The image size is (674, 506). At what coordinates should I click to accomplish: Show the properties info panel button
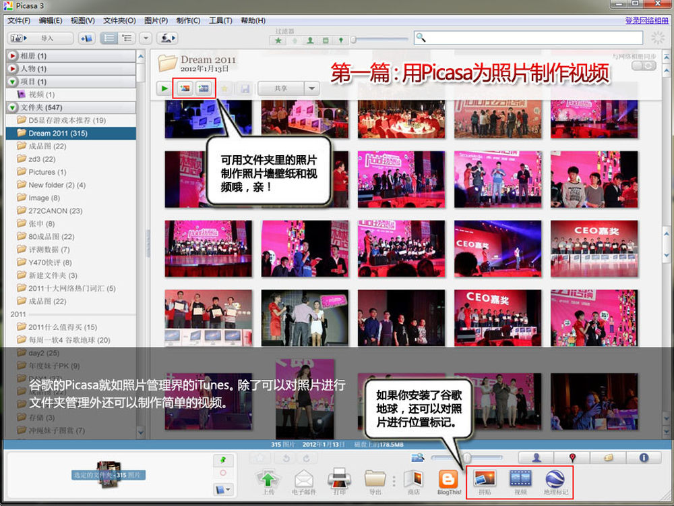pos(644,458)
